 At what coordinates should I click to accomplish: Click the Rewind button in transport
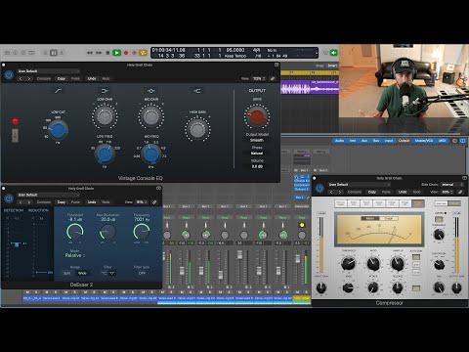tap(89, 53)
